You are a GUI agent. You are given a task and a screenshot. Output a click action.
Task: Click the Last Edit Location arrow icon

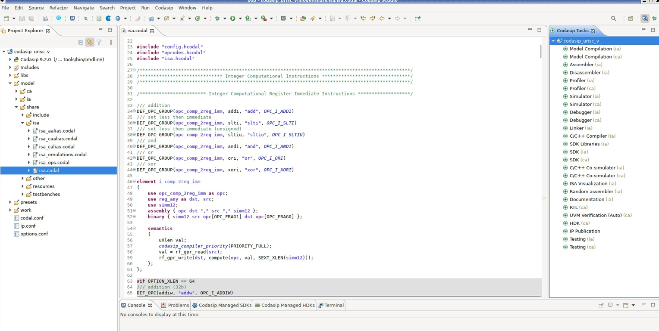tap(364, 19)
